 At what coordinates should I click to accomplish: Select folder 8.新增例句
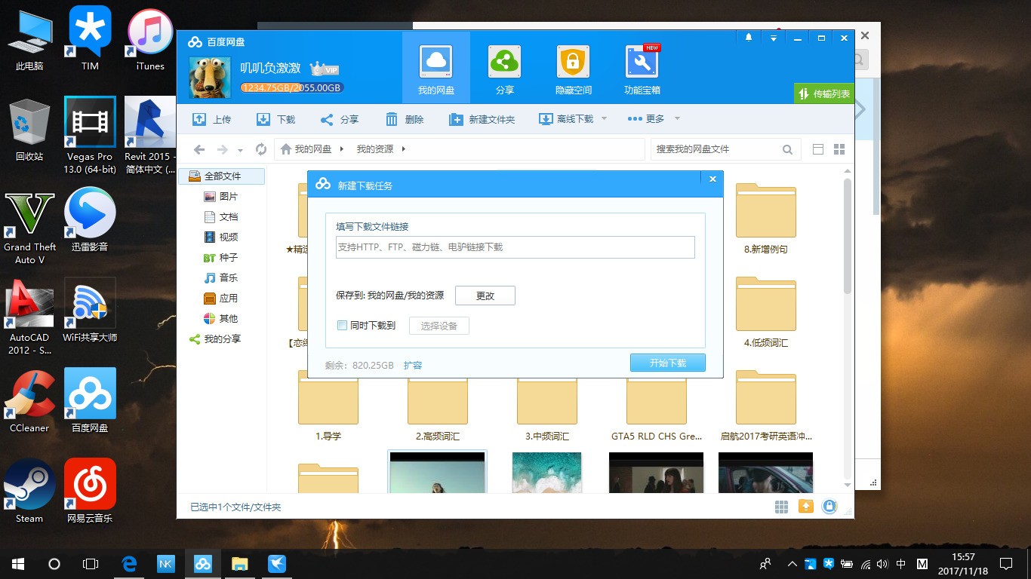coord(765,219)
